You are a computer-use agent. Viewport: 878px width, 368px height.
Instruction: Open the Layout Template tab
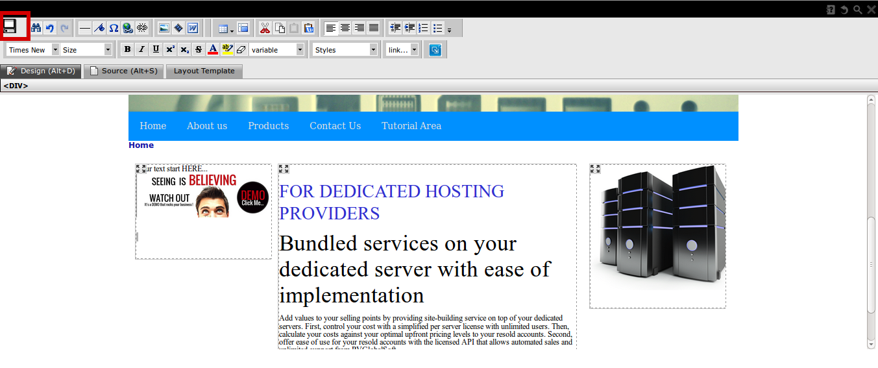(x=204, y=71)
